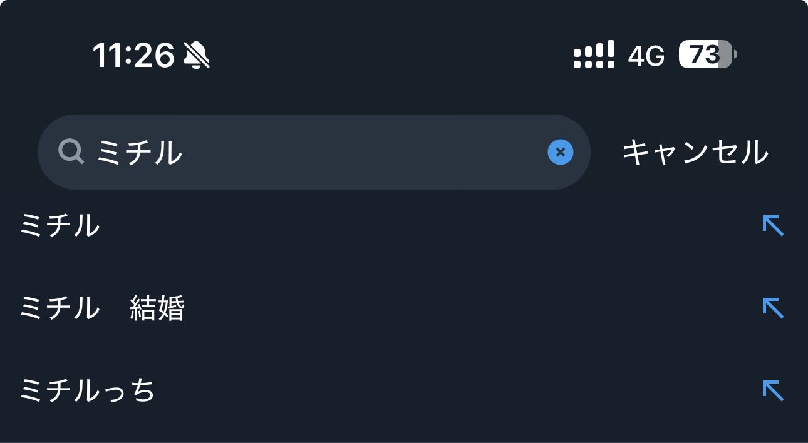Tap the typed ミチル text in search box
Image resolution: width=808 pixels, height=443 pixels.
tap(140, 152)
